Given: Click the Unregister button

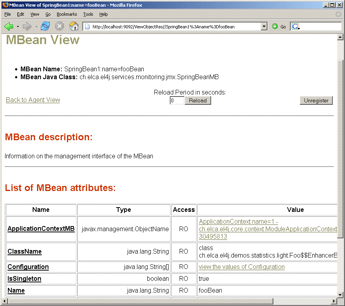Looking at the screenshot, I should coord(316,100).
